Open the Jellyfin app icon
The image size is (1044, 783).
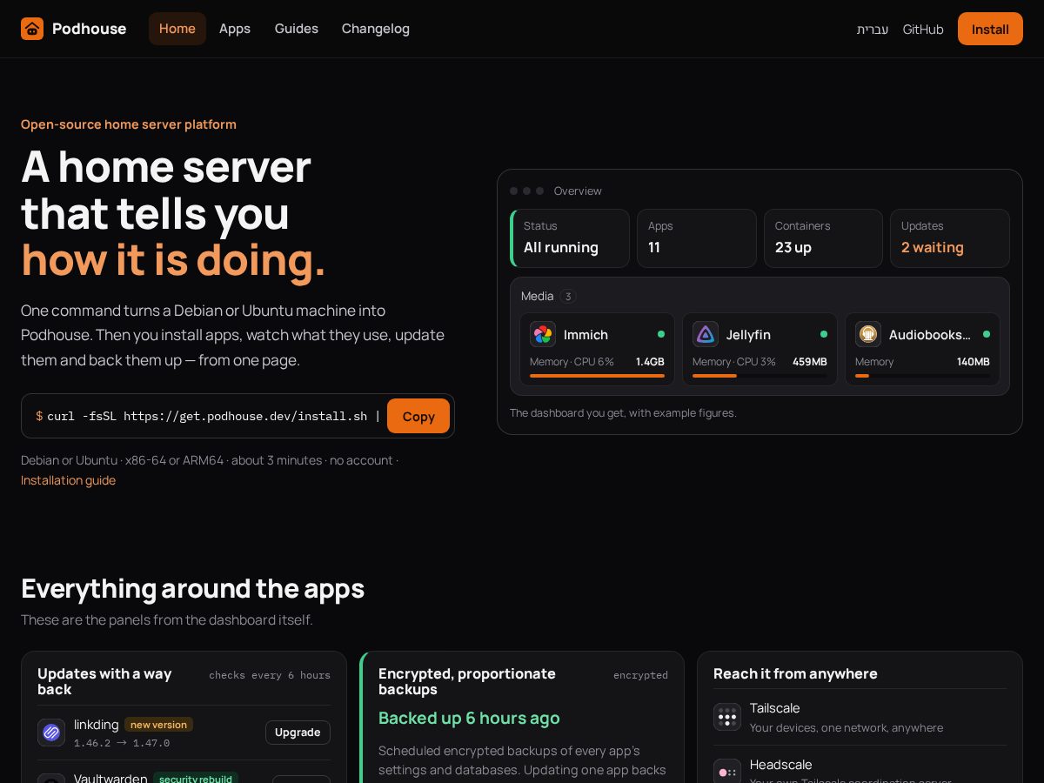point(706,334)
